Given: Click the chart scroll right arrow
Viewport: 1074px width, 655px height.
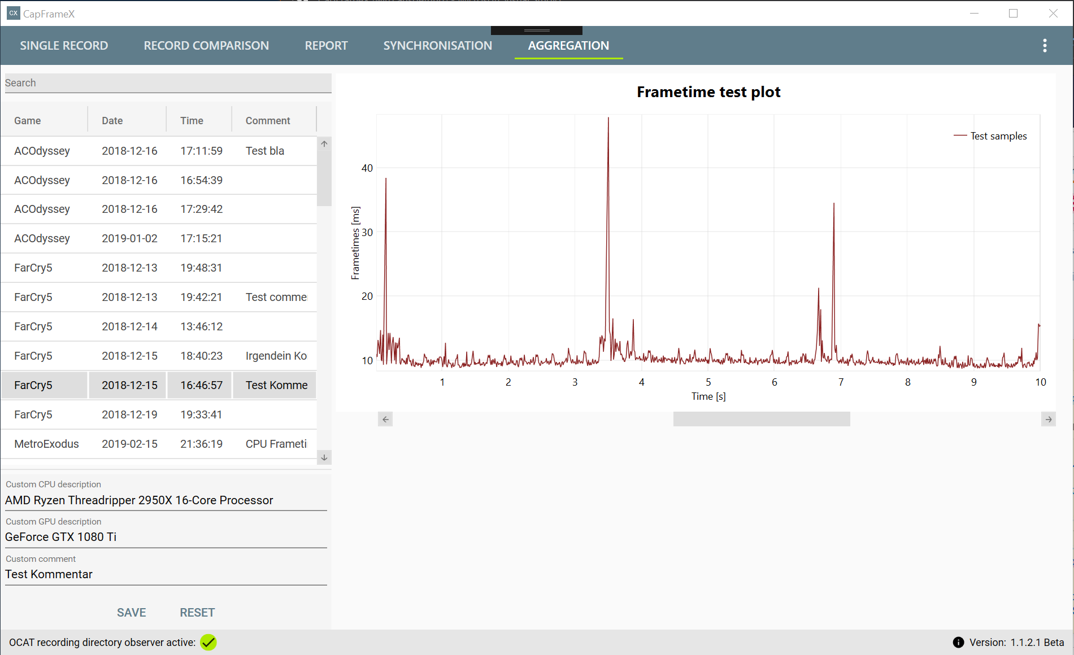Looking at the screenshot, I should point(1049,419).
